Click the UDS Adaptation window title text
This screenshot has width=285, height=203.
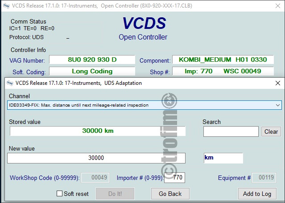[x=78, y=83]
